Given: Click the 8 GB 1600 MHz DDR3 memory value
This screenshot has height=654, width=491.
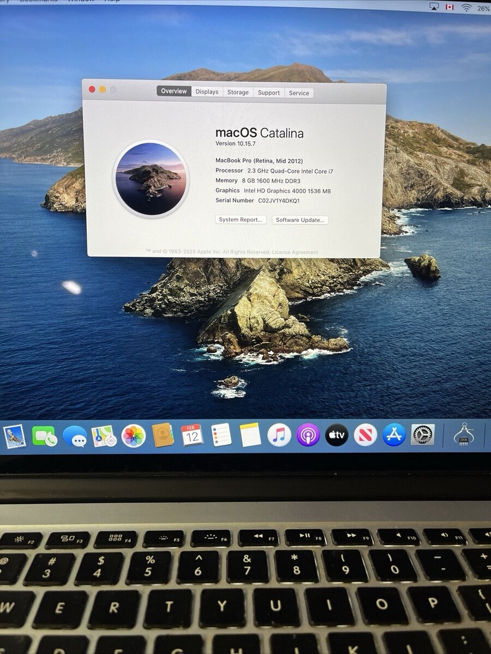Looking at the screenshot, I should tap(271, 181).
